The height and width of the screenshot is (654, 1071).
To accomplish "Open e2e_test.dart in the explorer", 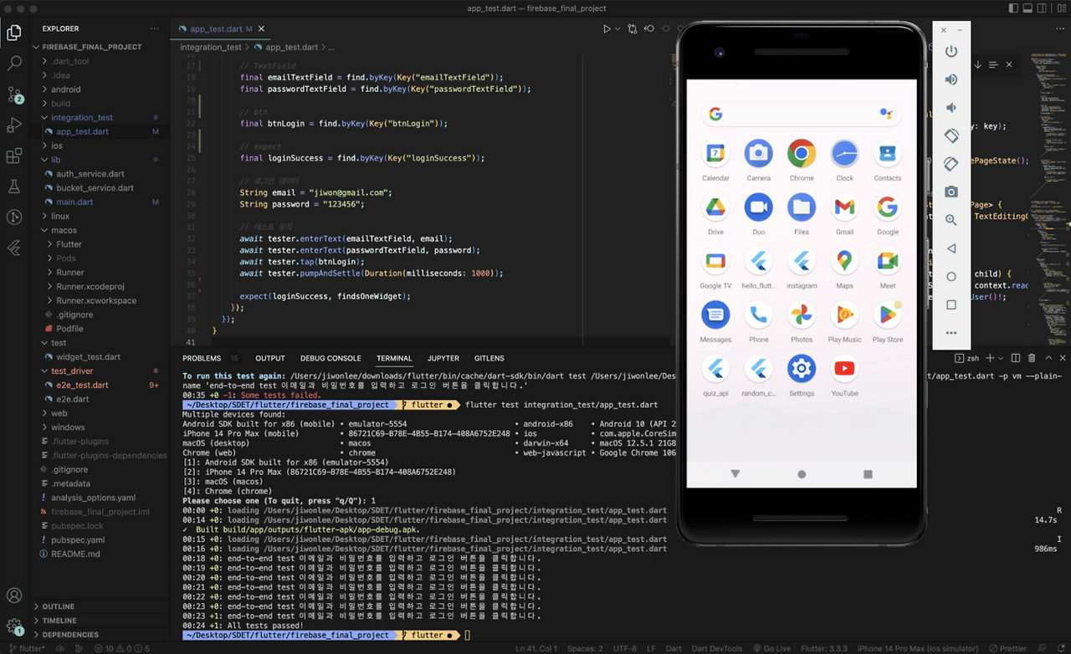I will pyautogui.click(x=100, y=385).
